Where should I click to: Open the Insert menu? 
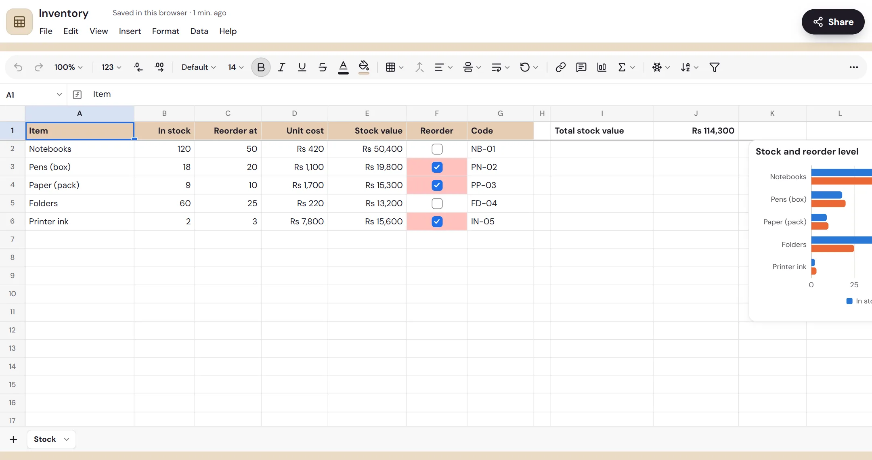pyautogui.click(x=130, y=31)
